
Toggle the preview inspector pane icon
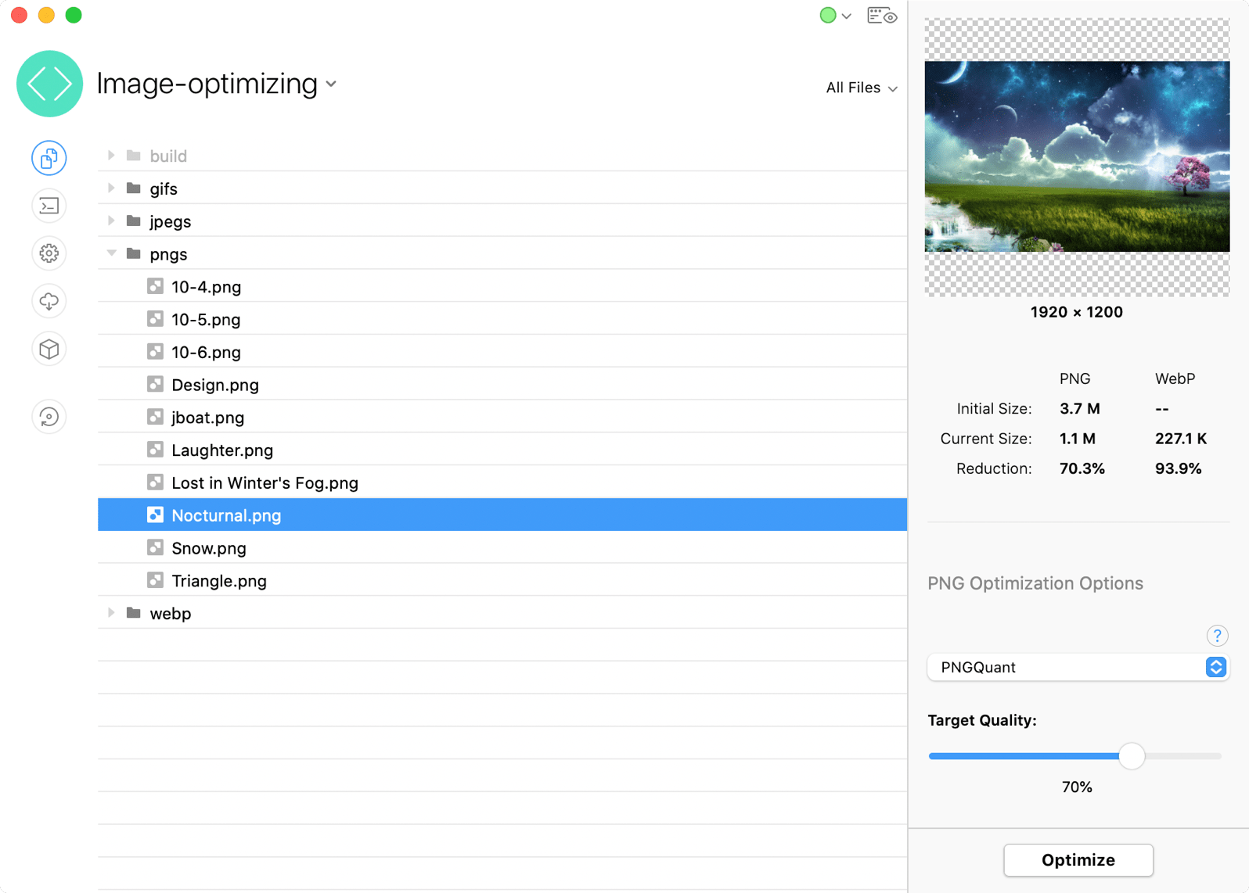pos(882,16)
